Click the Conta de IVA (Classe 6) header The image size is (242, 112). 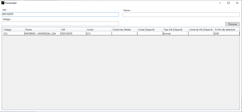(201, 30)
